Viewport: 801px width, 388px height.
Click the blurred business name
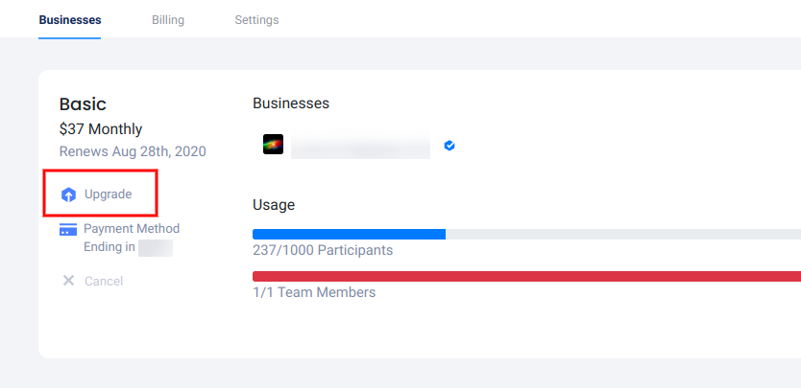(x=360, y=148)
